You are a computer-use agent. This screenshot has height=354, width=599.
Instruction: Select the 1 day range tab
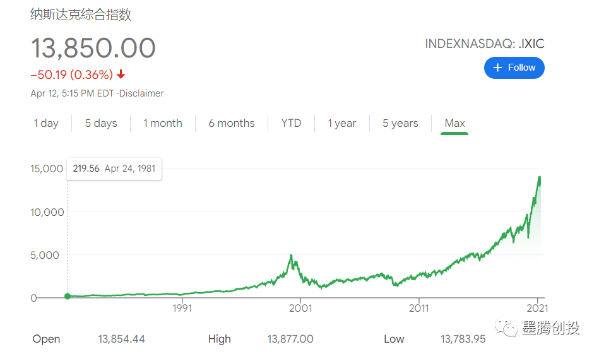coord(46,123)
